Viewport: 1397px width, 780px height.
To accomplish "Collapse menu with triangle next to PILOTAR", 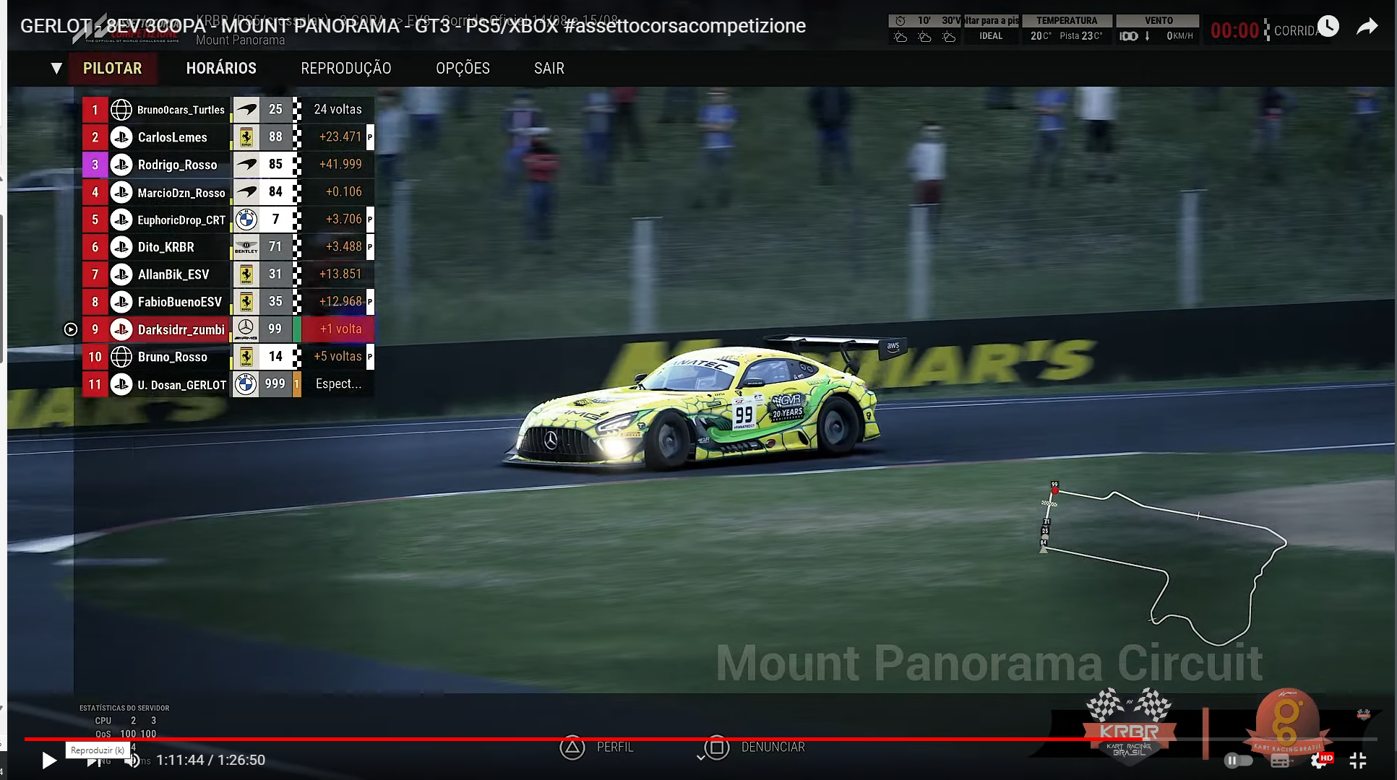I will tap(56, 68).
